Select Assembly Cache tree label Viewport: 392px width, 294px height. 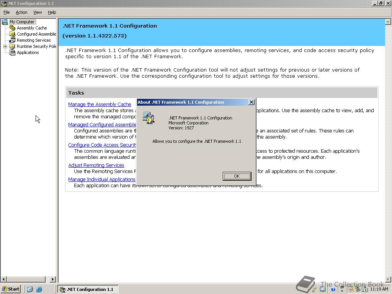coord(32,28)
